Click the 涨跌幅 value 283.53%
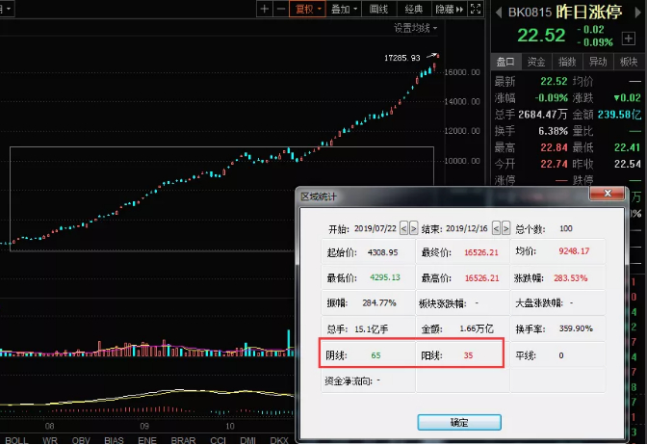Viewport: 647px width, 445px height. tap(570, 278)
